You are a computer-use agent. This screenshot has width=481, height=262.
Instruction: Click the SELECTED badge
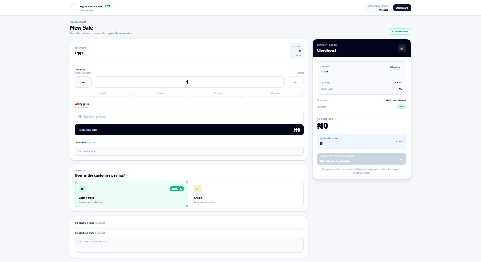(x=177, y=189)
